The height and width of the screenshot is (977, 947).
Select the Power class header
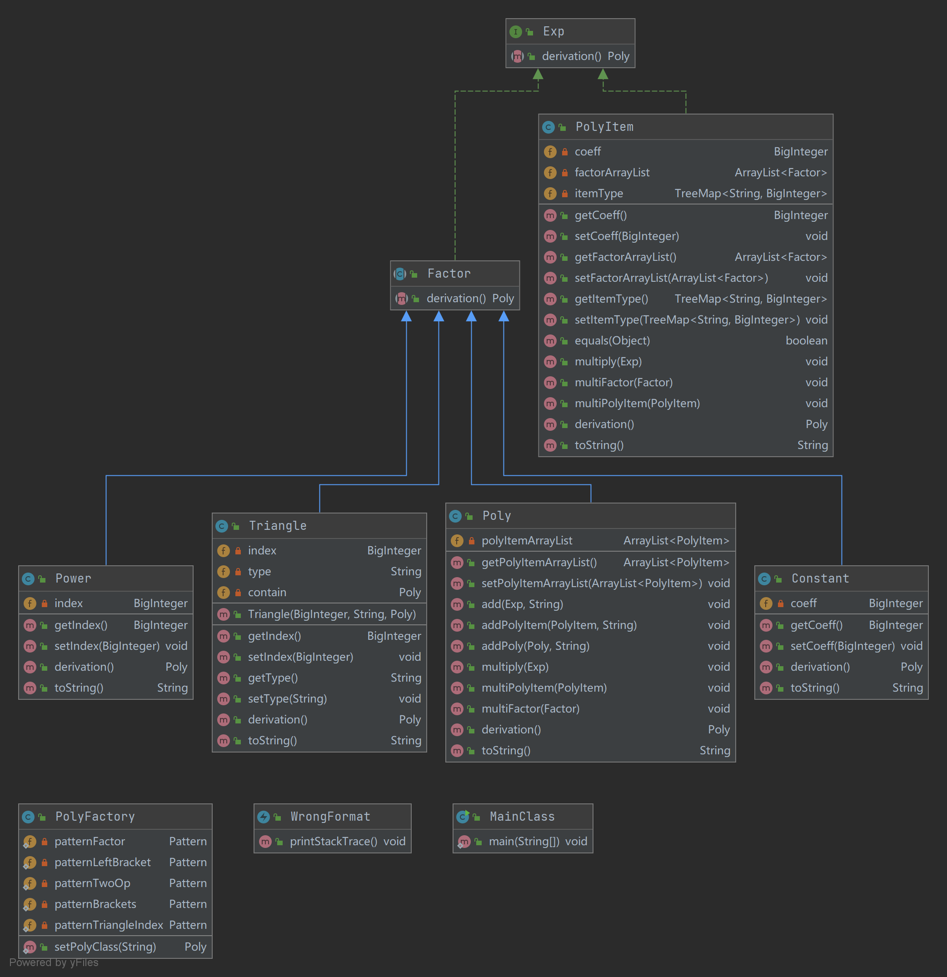(x=73, y=579)
